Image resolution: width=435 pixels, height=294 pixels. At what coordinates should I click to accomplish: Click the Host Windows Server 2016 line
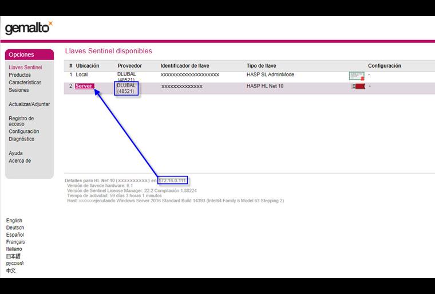click(x=175, y=201)
